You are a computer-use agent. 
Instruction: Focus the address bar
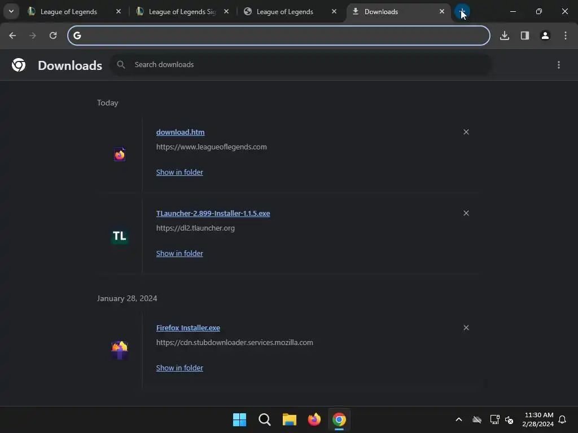pyautogui.click(x=279, y=36)
